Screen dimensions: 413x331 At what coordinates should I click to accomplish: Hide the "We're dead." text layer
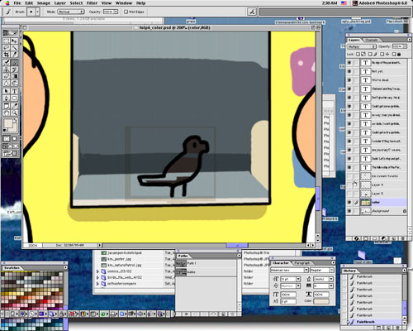point(349,80)
